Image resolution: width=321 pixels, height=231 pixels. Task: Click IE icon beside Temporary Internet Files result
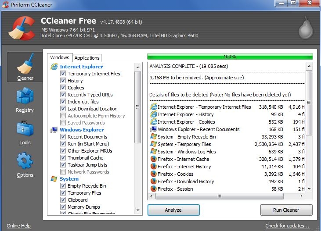click(x=154, y=107)
